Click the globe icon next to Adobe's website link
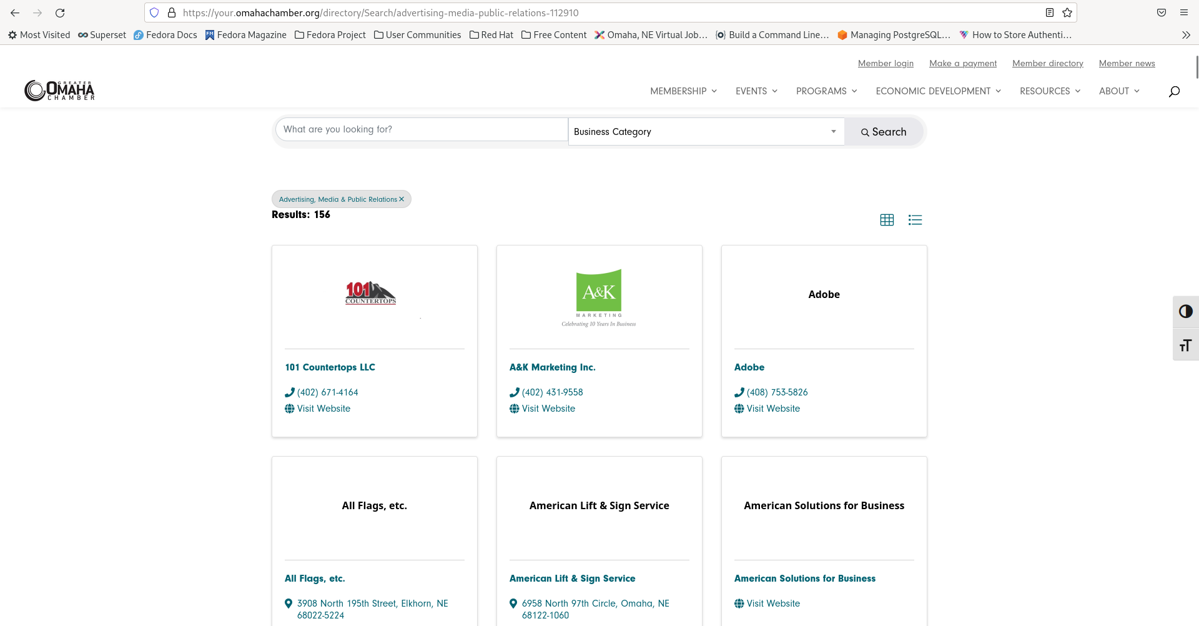 739,409
